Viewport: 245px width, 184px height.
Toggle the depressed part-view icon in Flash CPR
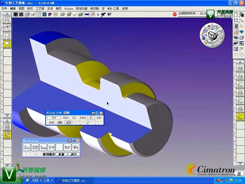68,122
